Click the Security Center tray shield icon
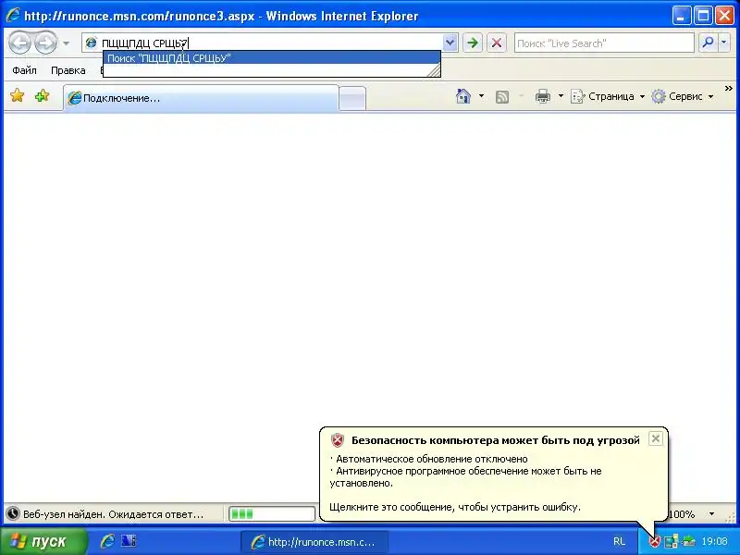Image resolution: width=740 pixels, height=555 pixels. [x=655, y=541]
